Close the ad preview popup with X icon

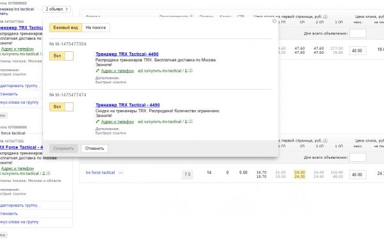(275, 21)
